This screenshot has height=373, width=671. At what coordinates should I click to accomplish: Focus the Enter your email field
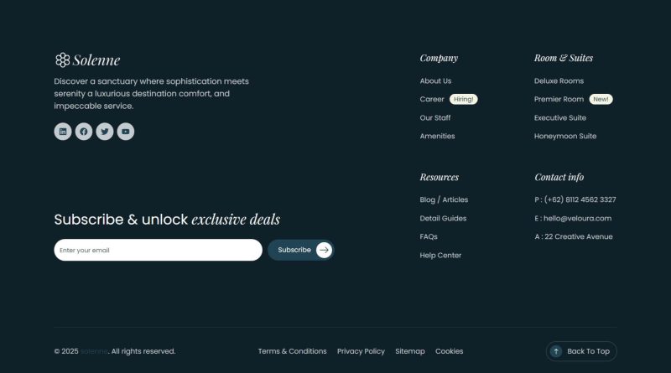click(158, 250)
